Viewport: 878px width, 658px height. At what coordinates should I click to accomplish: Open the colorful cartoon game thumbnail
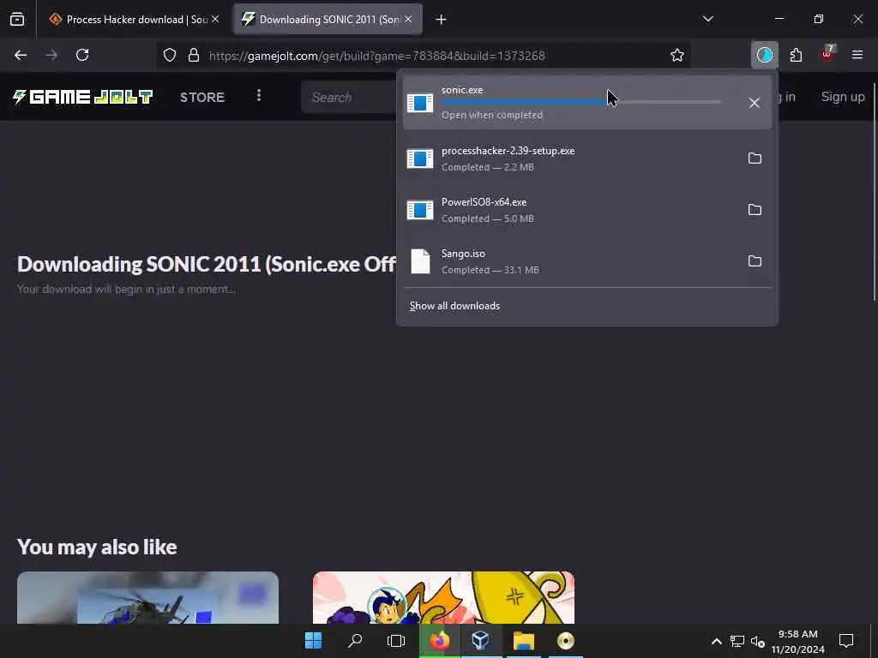pyautogui.click(x=443, y=597)
